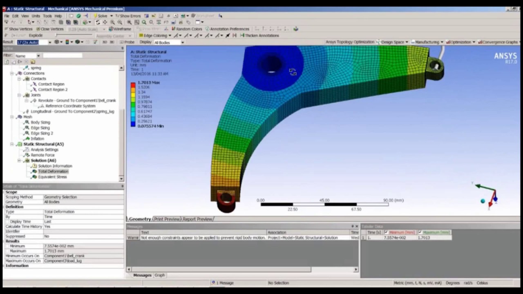
Task: Open the View menu
Action: pyautogui.click(x=25, y=16)
